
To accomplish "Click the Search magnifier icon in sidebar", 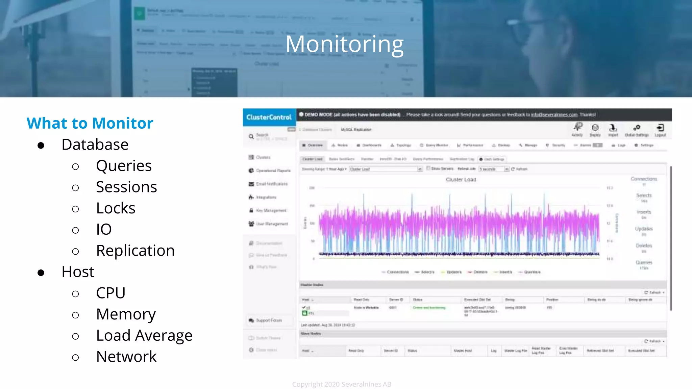I will pos(251,137).
